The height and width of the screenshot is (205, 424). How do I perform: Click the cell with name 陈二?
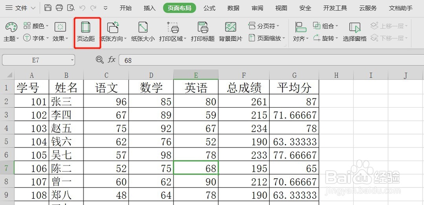click(x=66, y=168)
